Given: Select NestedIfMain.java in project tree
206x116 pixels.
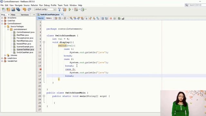Looking at the screenshot, I should (24, 44).
